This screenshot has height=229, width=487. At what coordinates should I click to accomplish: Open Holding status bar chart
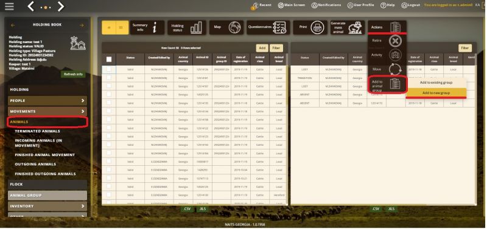point(186,27)
